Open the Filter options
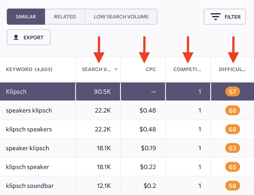This screenshot has height=195, width=254. [225, 17]
